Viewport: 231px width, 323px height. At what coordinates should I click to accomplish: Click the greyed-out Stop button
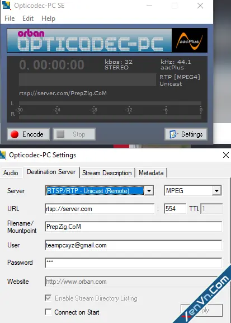(74, 134)
